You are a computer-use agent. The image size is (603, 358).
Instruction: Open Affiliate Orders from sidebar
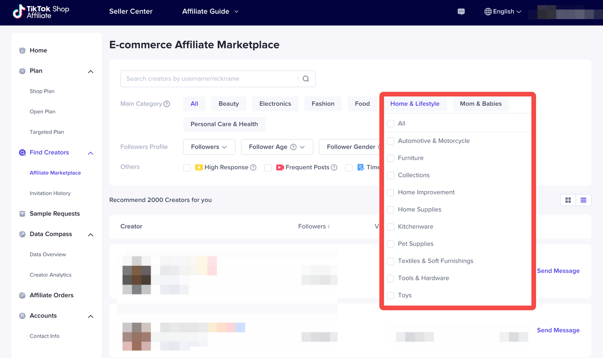pyautogui.click(x=53, y=295)
